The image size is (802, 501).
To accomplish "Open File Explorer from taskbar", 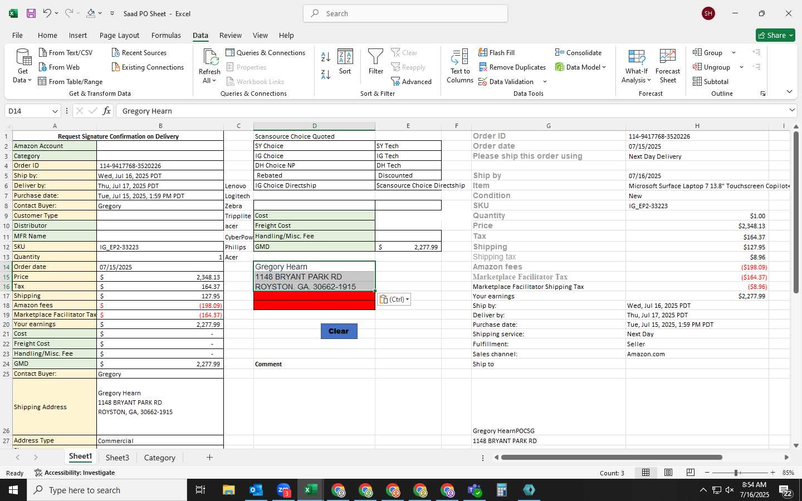I will pyautogui.click(x=229, y=490).
